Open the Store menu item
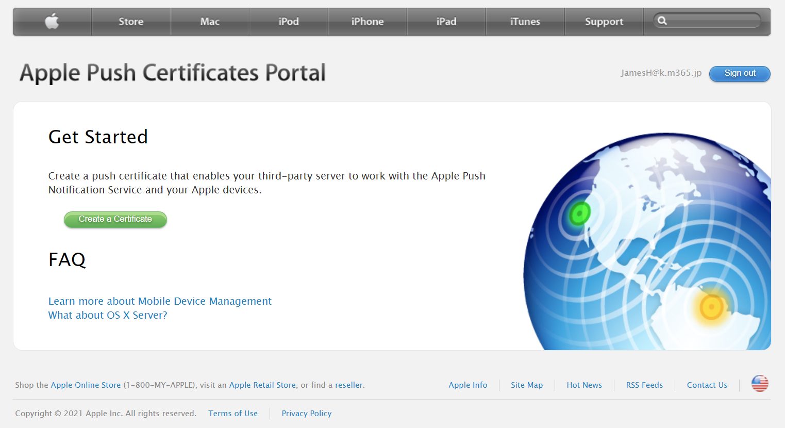The image size is (785, 428). [x=131, y=22]
